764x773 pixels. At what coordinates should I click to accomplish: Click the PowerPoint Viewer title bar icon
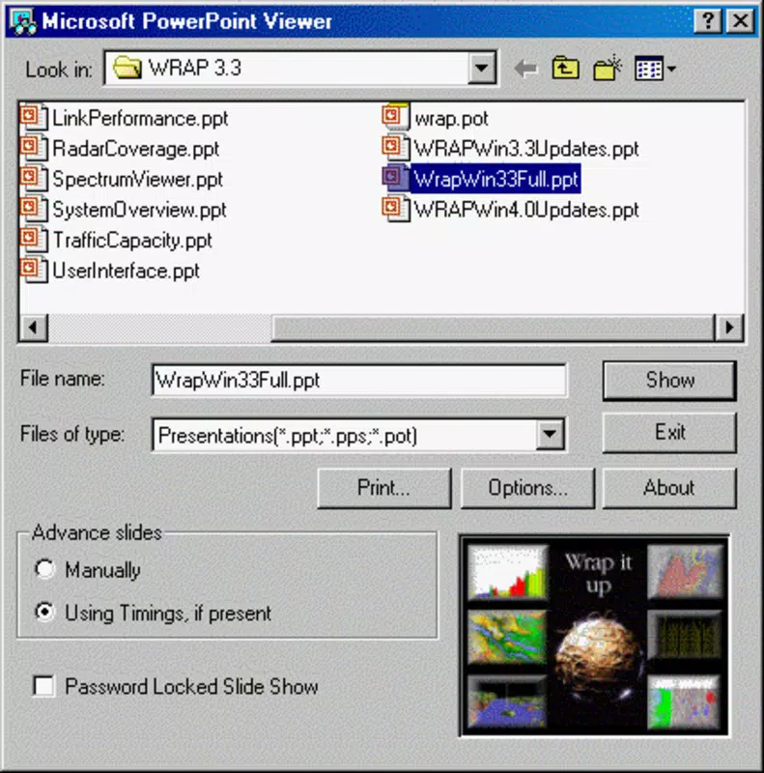pos(23,21)
